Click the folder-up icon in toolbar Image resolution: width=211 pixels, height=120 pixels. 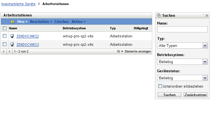pos(13,21)
